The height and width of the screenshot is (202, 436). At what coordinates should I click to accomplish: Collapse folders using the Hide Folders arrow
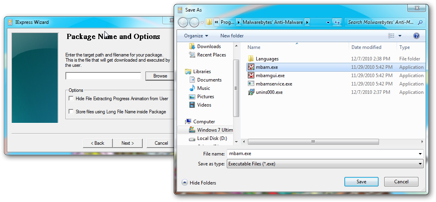coord(185,183)
